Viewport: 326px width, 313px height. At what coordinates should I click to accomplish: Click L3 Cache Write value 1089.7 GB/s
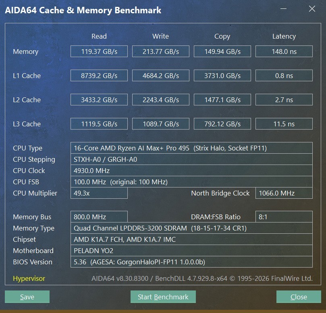click(161, 124)
